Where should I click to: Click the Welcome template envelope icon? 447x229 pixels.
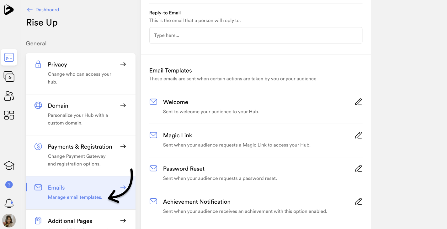coord(153,102)
